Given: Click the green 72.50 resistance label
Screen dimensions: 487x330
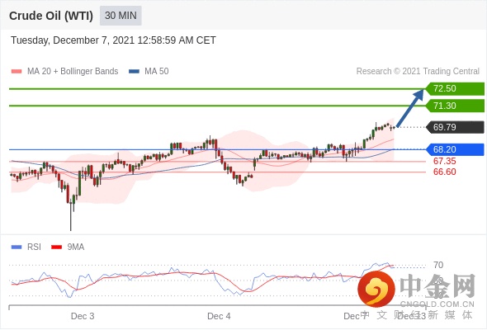Looking at the screenshot, I should click(455, 89).
